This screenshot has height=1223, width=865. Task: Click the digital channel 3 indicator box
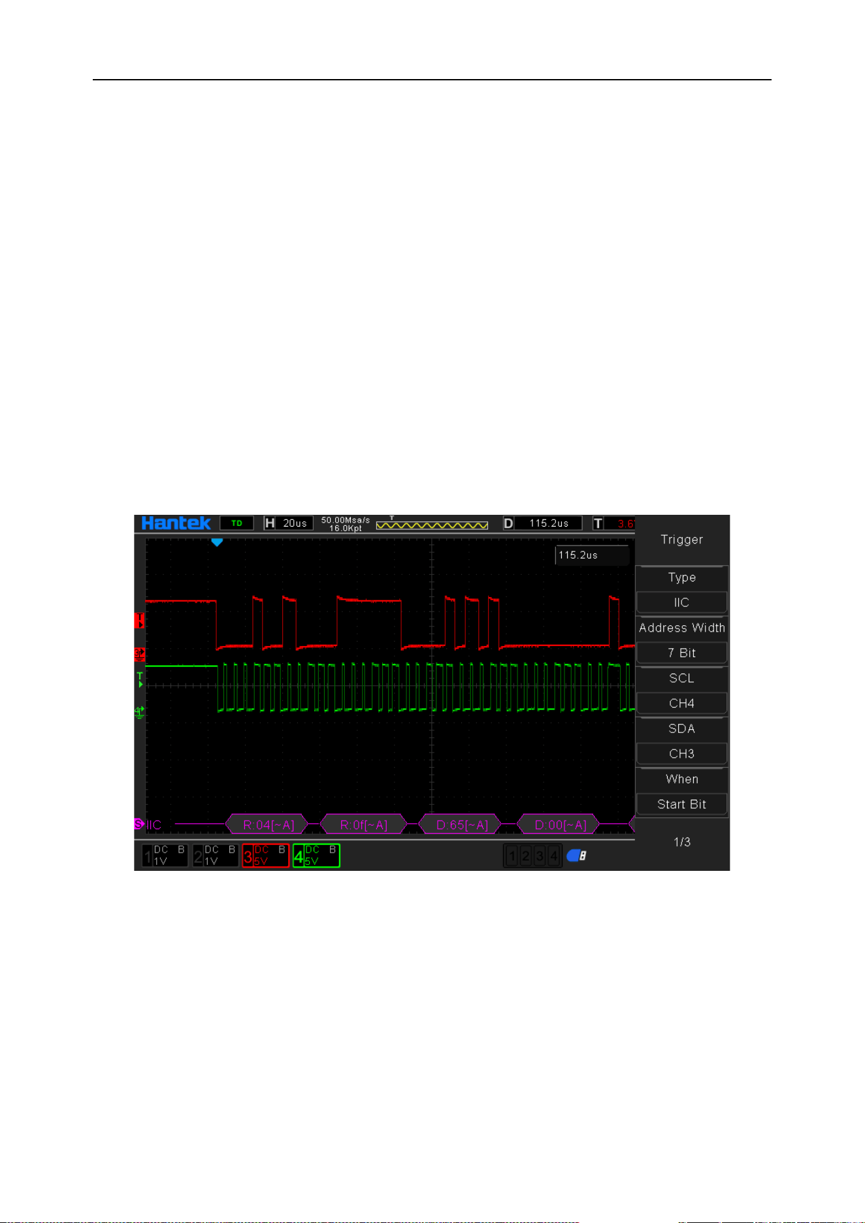tap(540, 855)
